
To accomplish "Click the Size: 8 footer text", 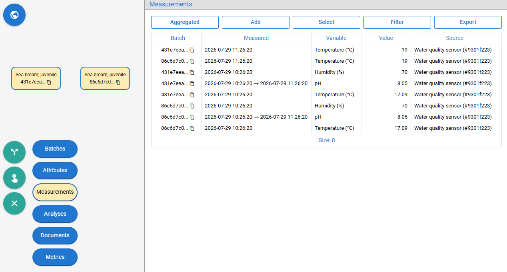I will pyautogui.click(x=327, y=140).
